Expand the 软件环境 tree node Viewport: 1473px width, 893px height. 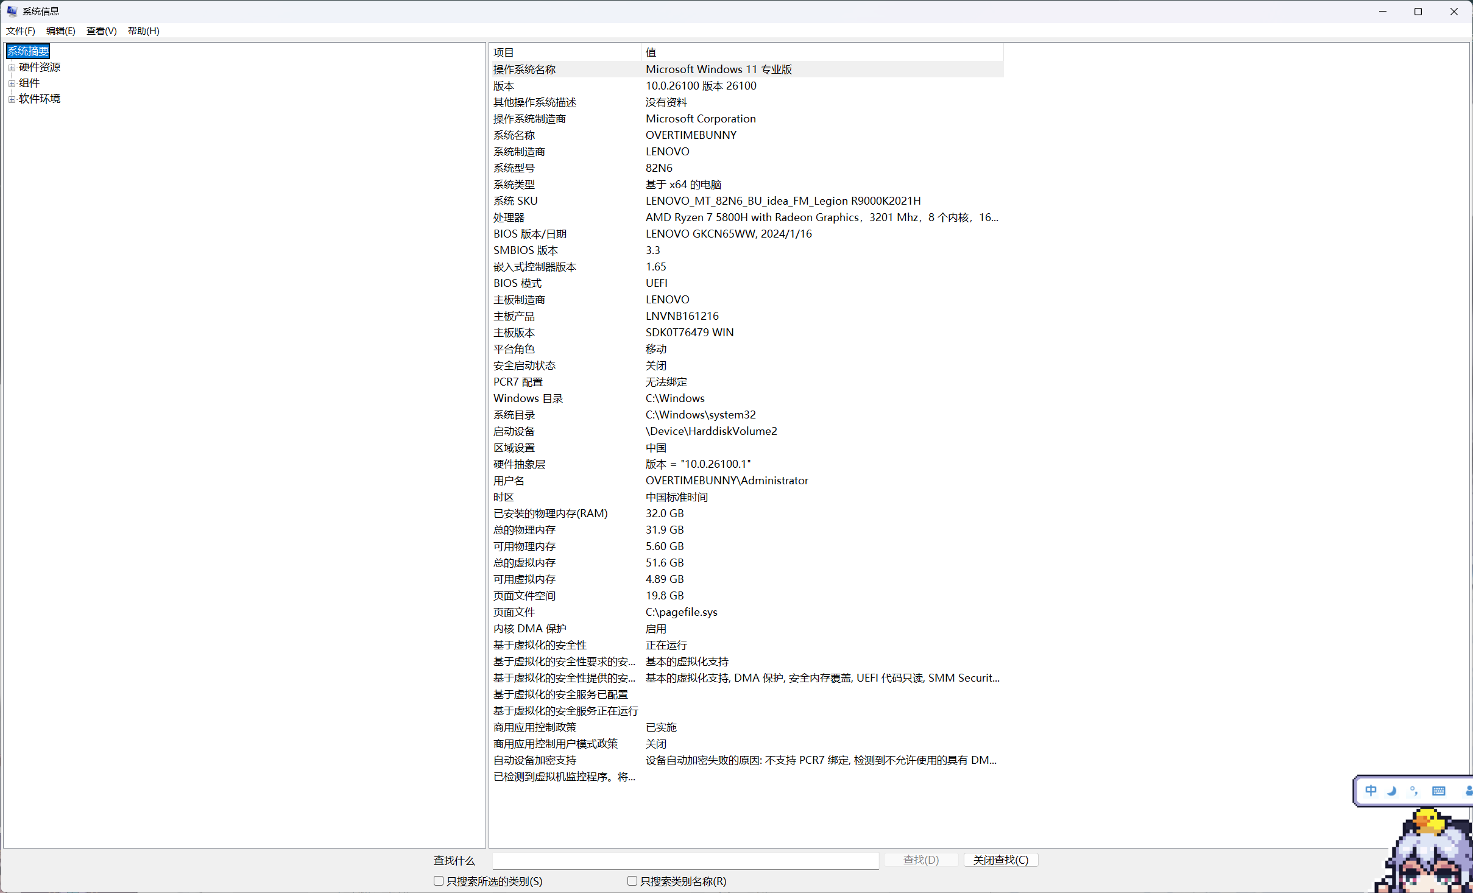12,99
